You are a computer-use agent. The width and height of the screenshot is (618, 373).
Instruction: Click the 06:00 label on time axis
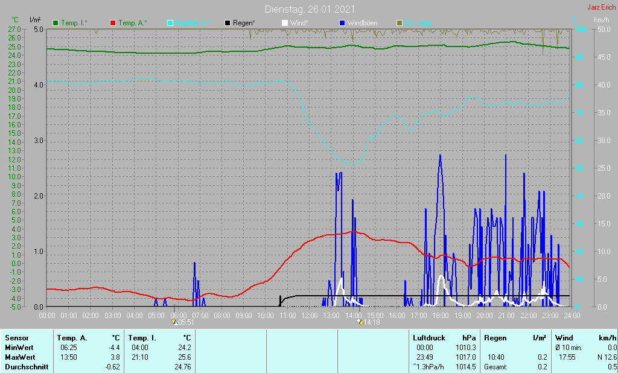(x=178, y=316)
